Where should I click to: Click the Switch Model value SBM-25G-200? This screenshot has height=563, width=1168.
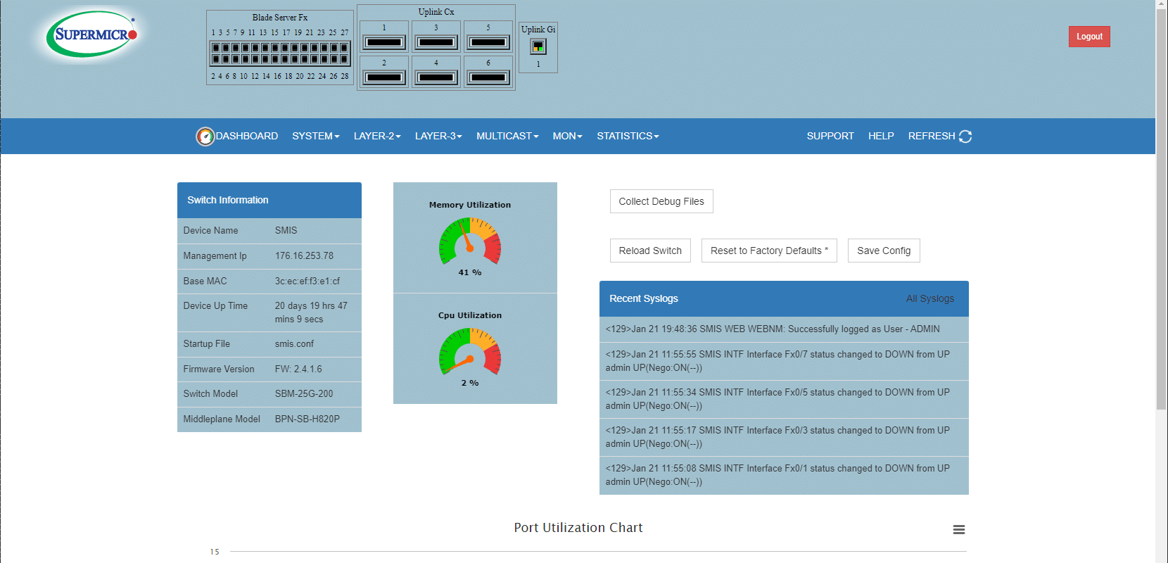304,394
